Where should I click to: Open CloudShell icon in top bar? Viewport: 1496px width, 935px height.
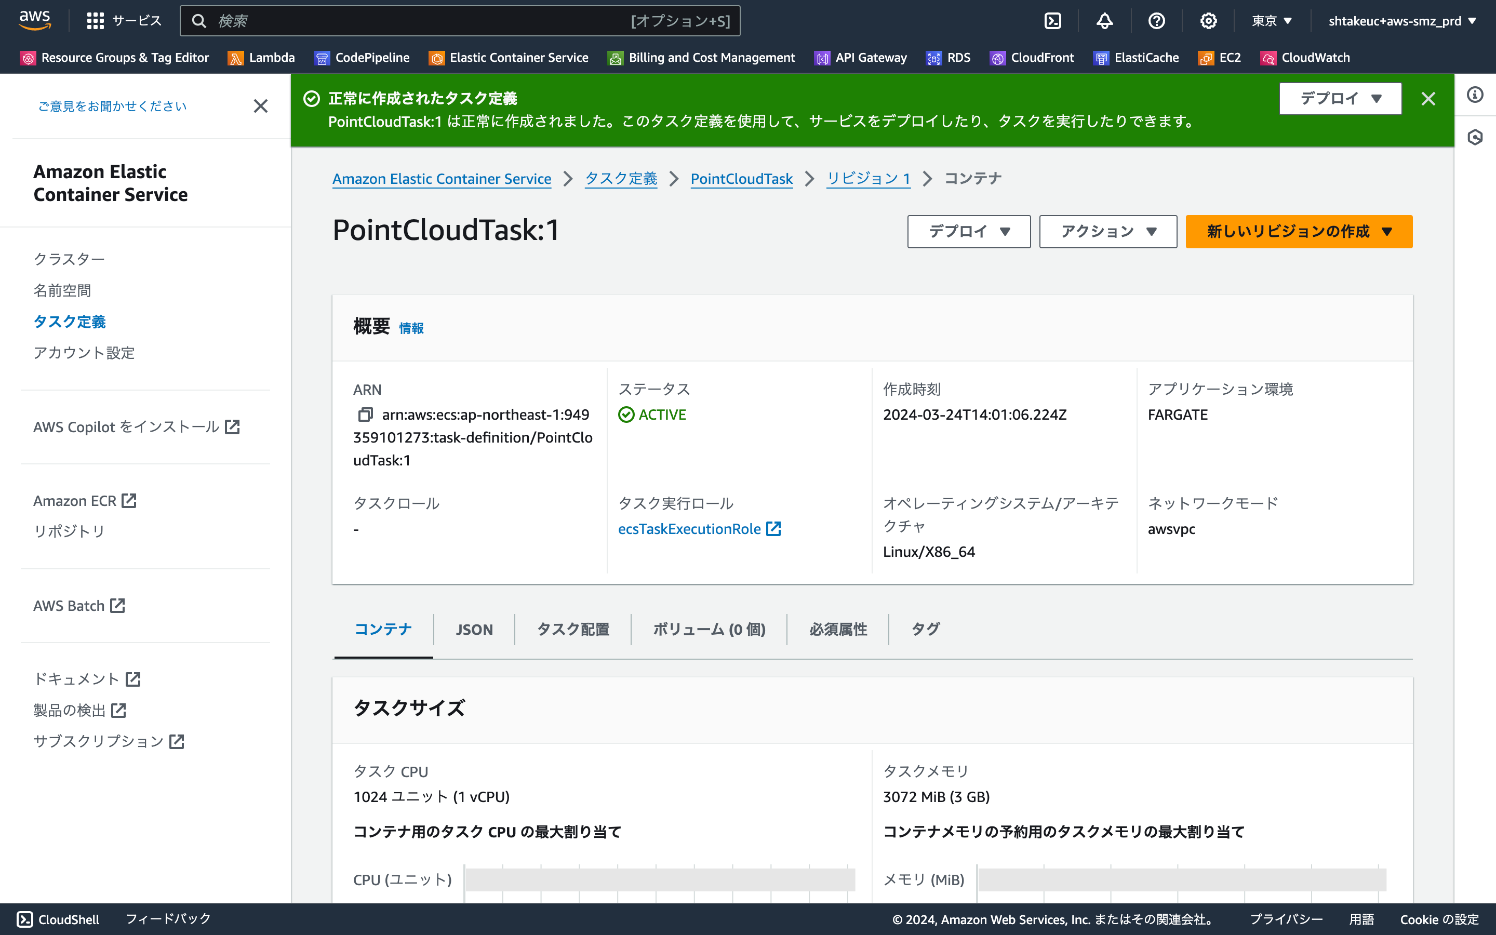(1053, 21)
